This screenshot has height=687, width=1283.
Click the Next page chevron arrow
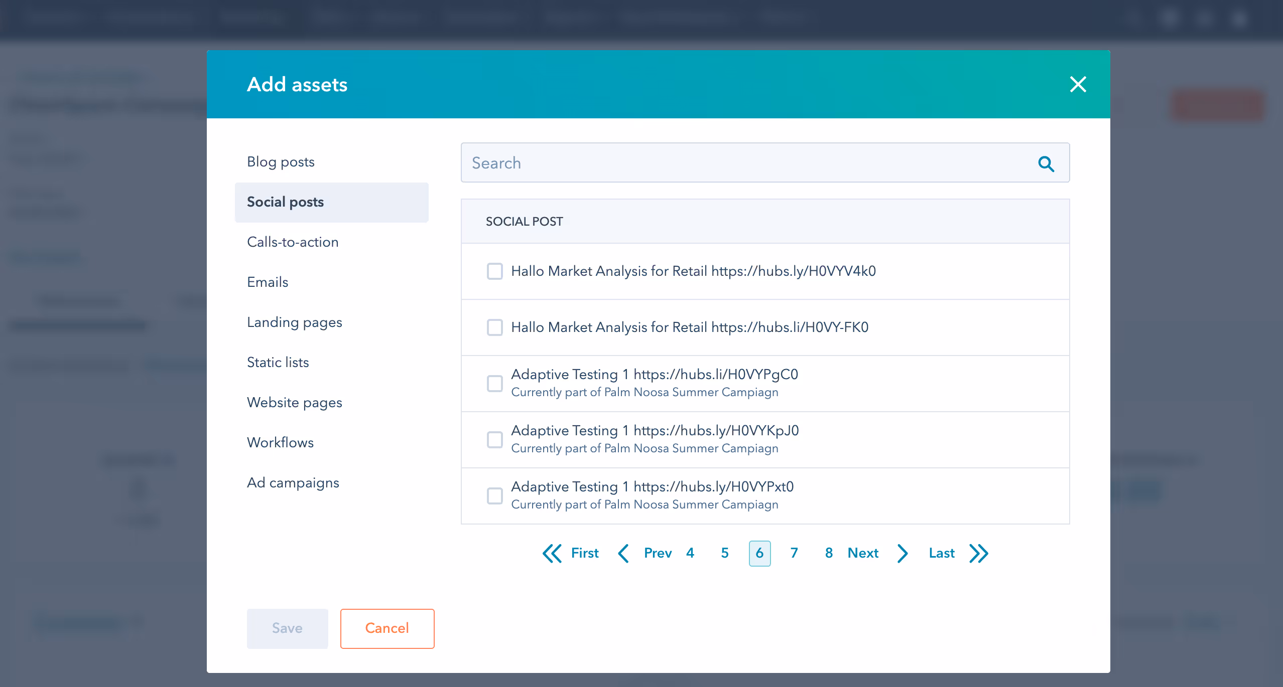tap(902, 553)
